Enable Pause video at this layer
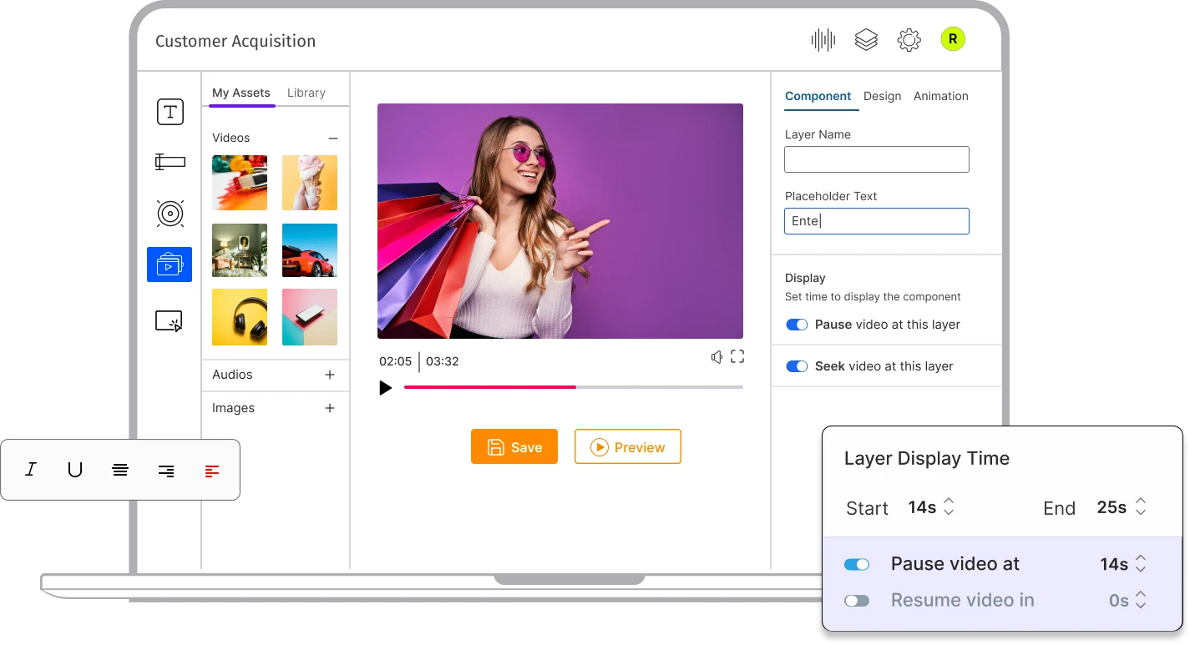 [797, 325]
